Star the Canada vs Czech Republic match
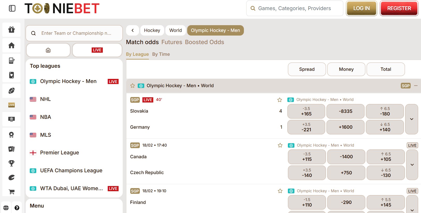This screenshot has height=213, width=421. [280, 145]
